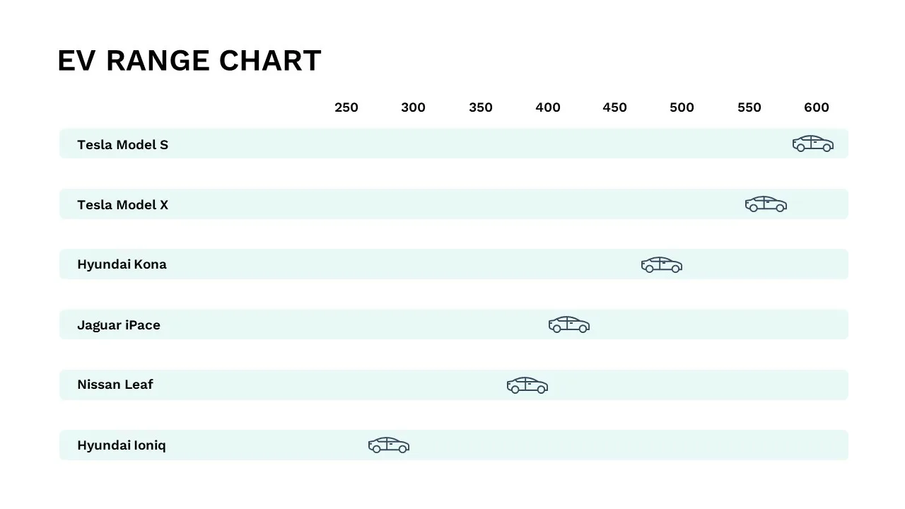
Task: Click the 400 axis value
Action: (548, 107)
